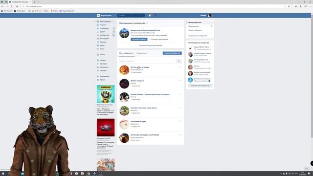
Task: Open Сообщения in the left menu
Action: pyautogui.click(x=104, y=28)
